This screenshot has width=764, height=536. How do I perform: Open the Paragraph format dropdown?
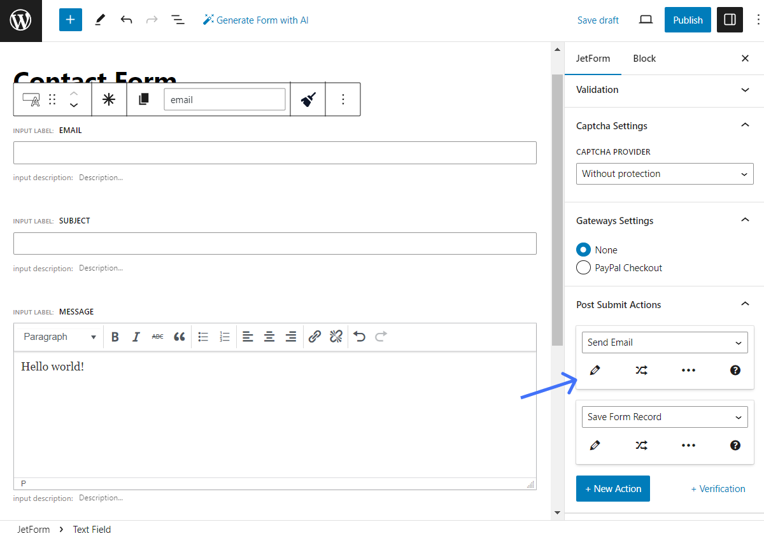click(x=60, y=337)
